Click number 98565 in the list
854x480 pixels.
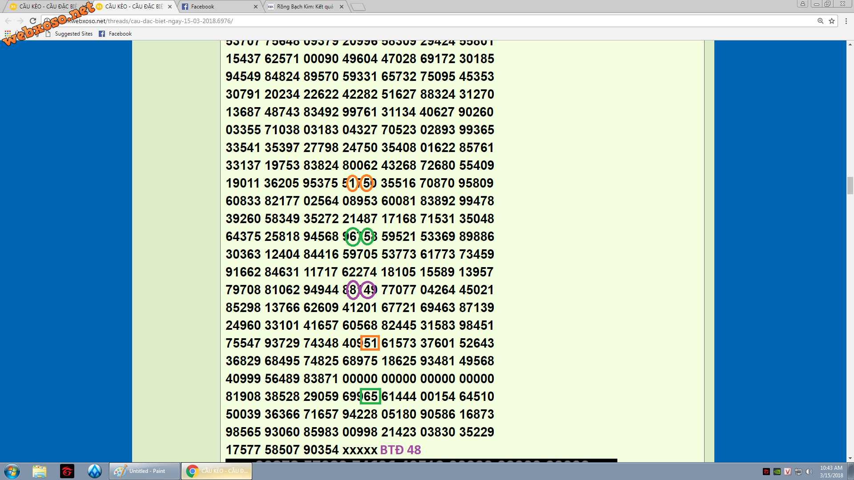coord(243,432)
